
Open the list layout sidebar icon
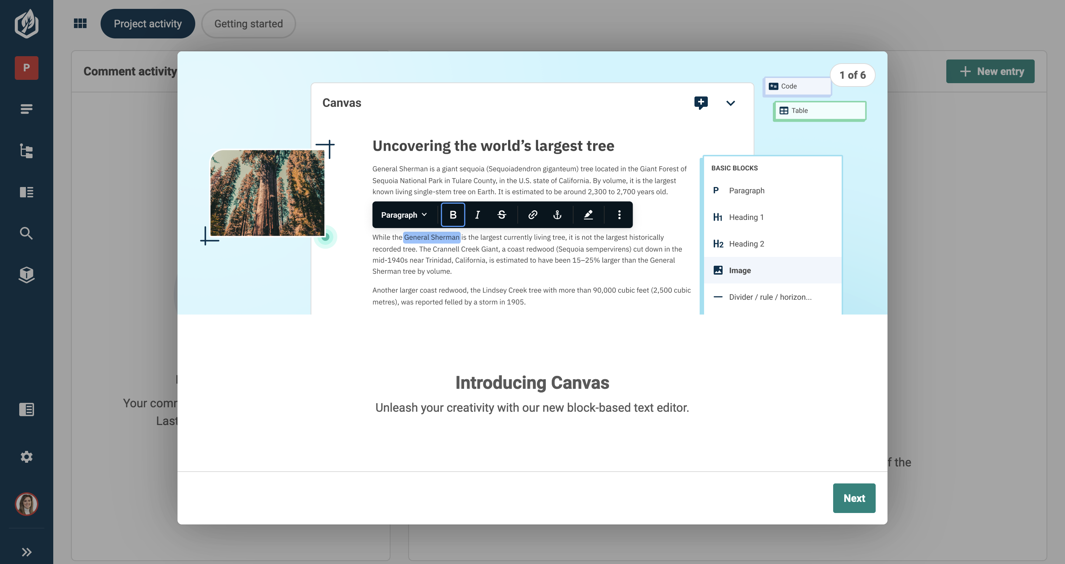pos(27,192)
